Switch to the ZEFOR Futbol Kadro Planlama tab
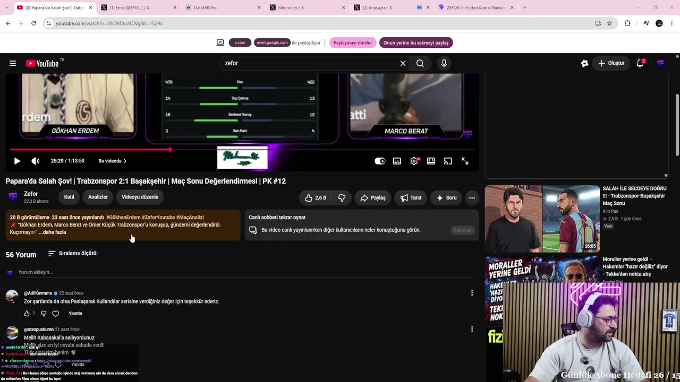The image size is (680, 382). (475, 7)
